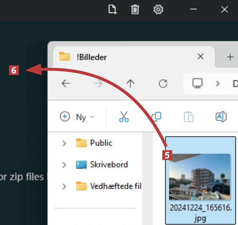Open a new Explorer tab with plus

click(230, 57)
